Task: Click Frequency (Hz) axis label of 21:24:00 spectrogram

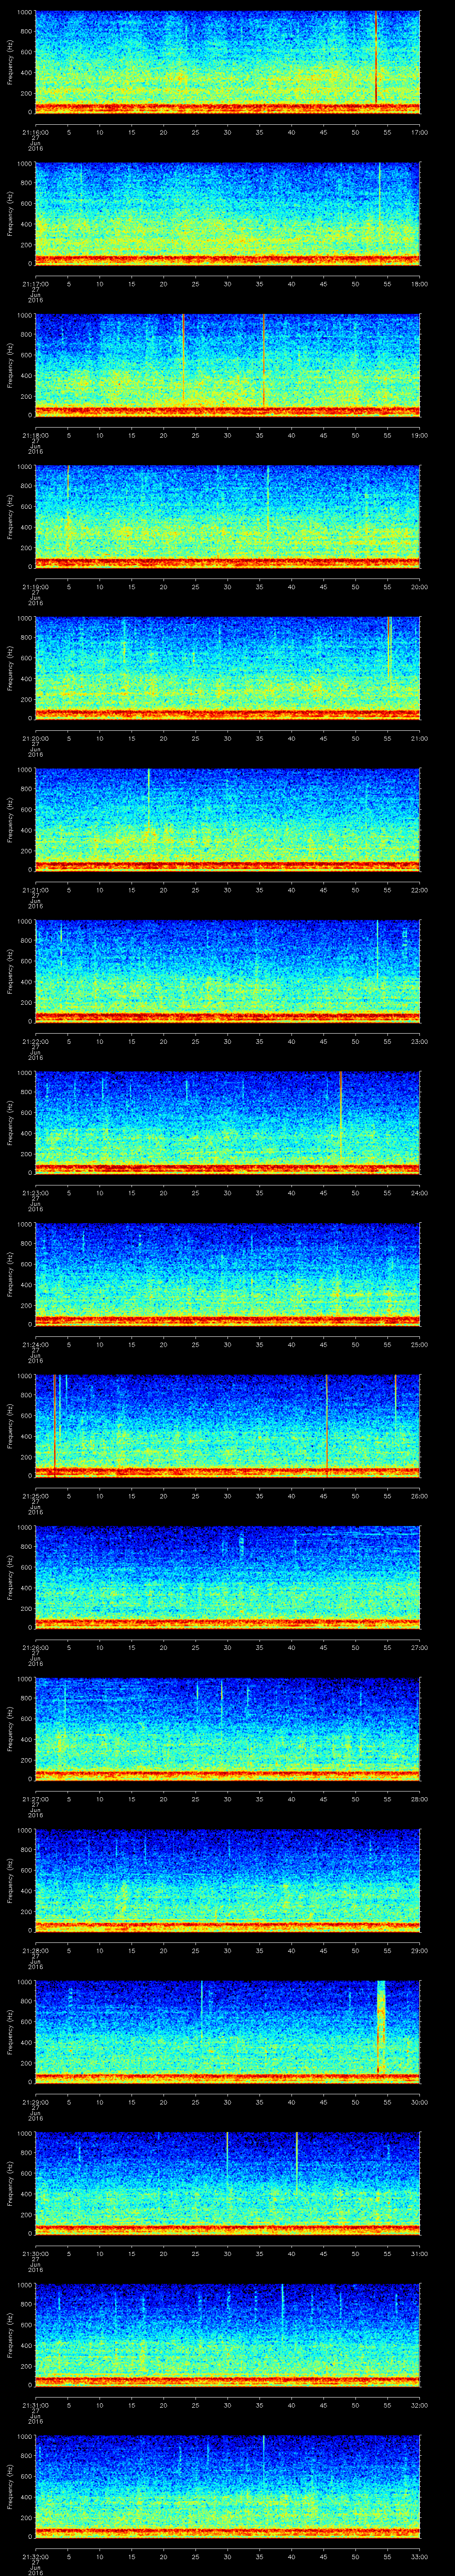Action: pos(10,1275)
